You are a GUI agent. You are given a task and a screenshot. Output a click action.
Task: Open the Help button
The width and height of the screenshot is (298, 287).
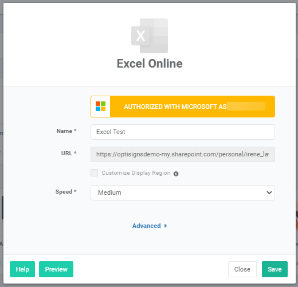[x=22, y=269]
